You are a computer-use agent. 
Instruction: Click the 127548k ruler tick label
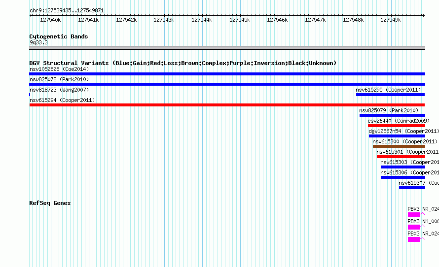pyautogui.click(x=353, y=20)
